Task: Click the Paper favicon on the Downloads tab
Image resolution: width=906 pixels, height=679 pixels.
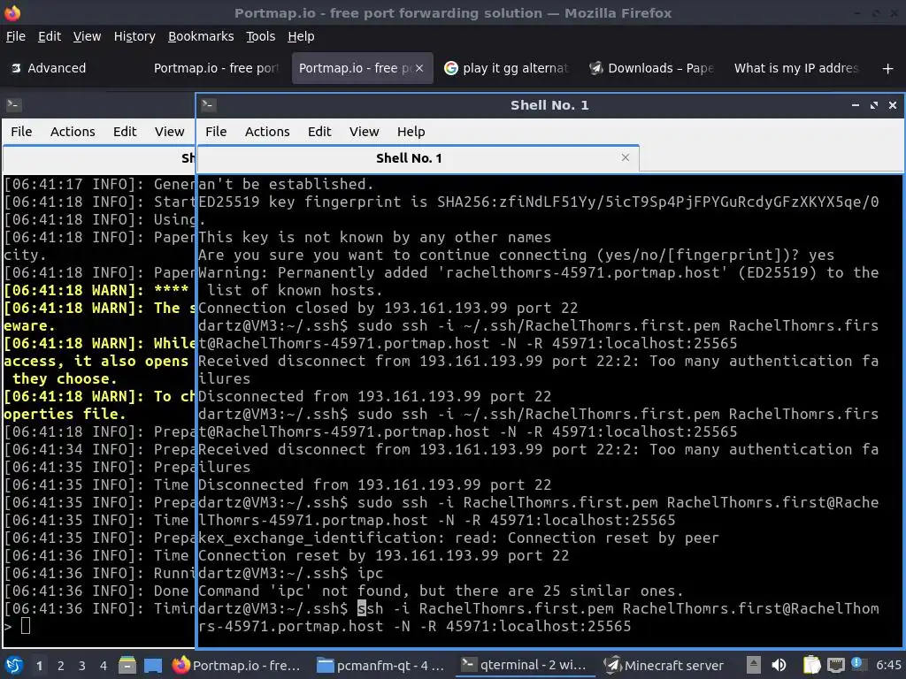Action: point(595,68)
